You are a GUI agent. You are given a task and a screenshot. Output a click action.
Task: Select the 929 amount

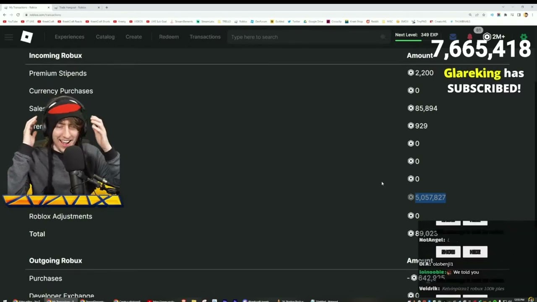[x=421, y=126]
